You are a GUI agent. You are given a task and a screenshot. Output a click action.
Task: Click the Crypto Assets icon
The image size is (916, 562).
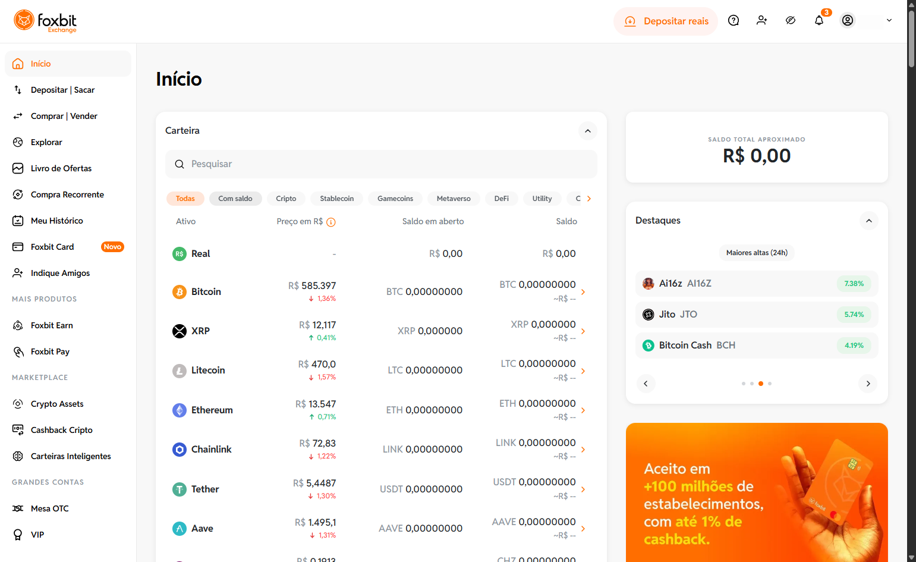pos(18,404)
